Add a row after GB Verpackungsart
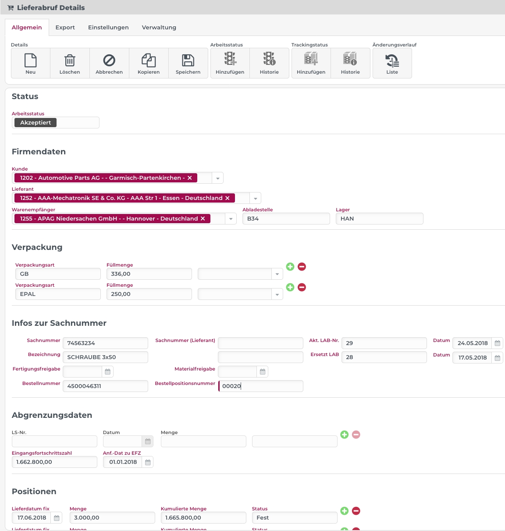This screenshot has height=531, width=505. (290, 267)
